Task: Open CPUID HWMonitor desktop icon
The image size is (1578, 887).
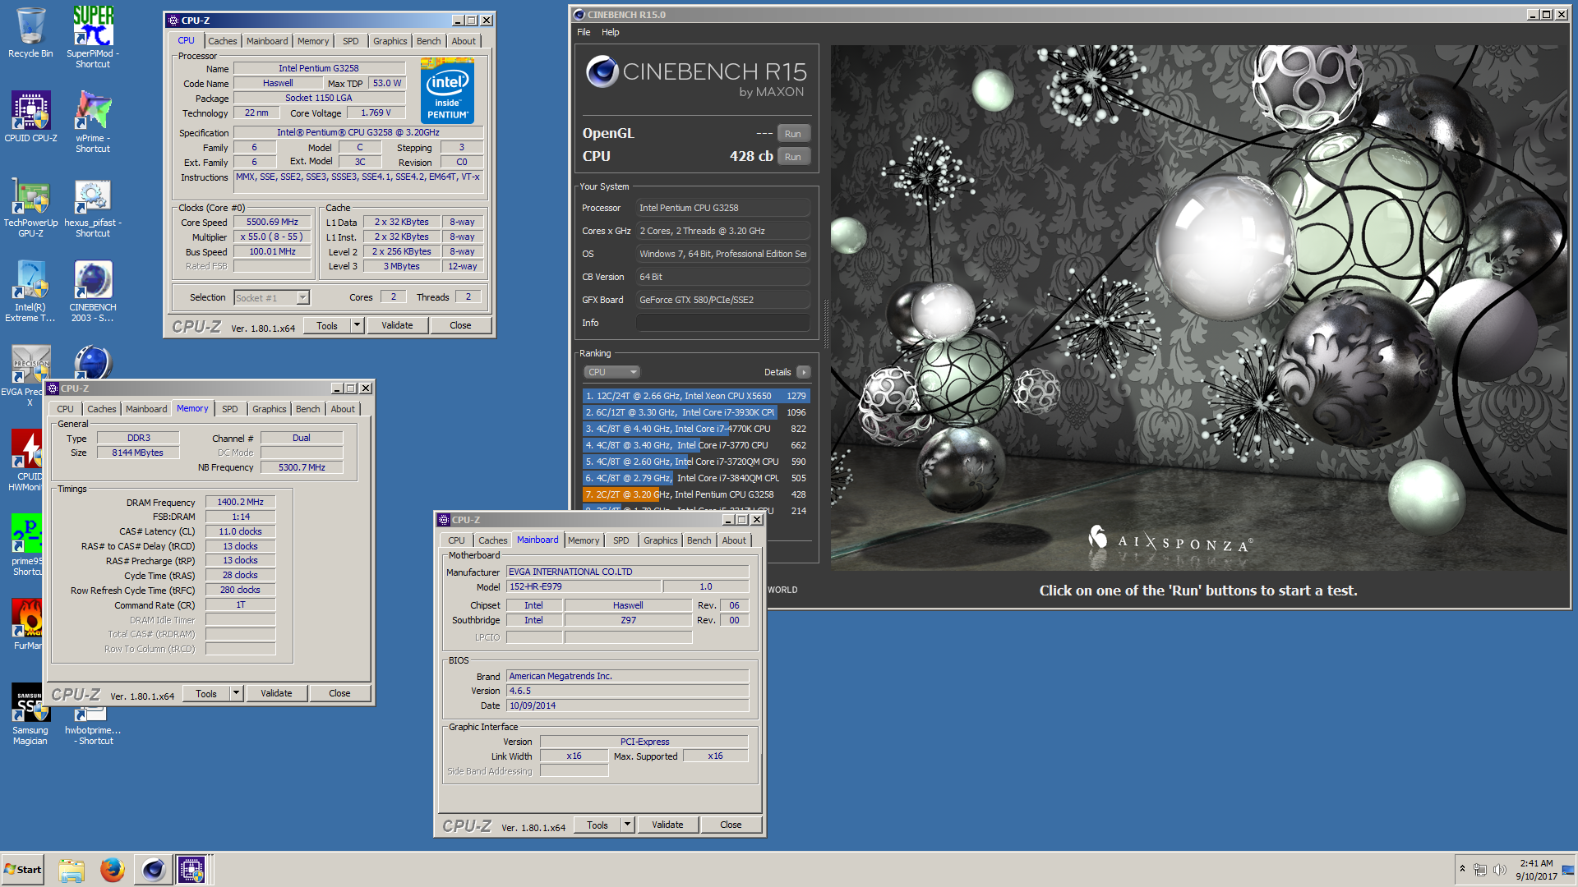Action: pos(27,461)
